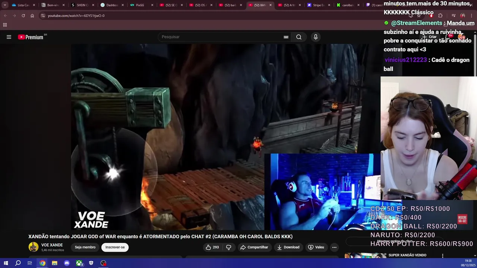
Task: Open Windows taskbar search
Action: coord(18,263)
